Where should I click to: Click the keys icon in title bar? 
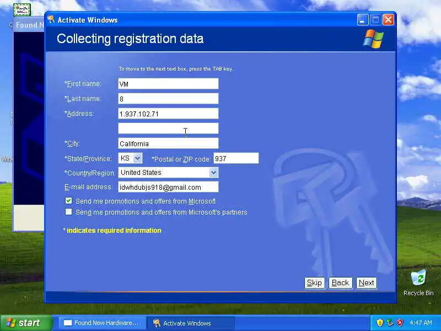coord(51,19)
